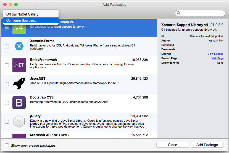Click ASP.NET MVC download count 15,566,712
The image size is (229, 153).
[139, 135]
